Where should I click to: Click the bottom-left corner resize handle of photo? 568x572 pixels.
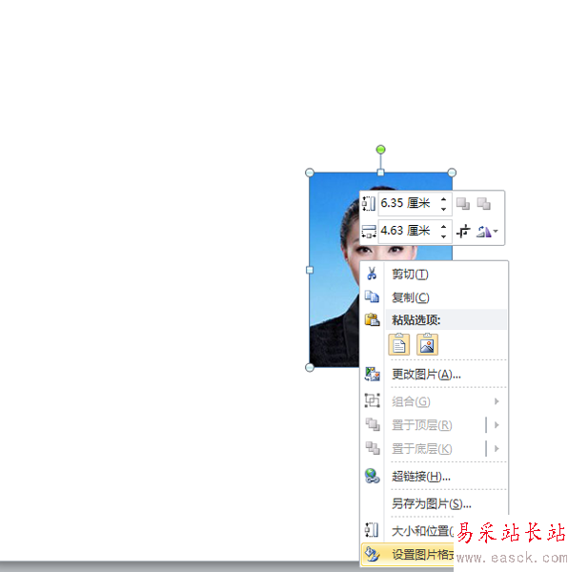point(310,367)
